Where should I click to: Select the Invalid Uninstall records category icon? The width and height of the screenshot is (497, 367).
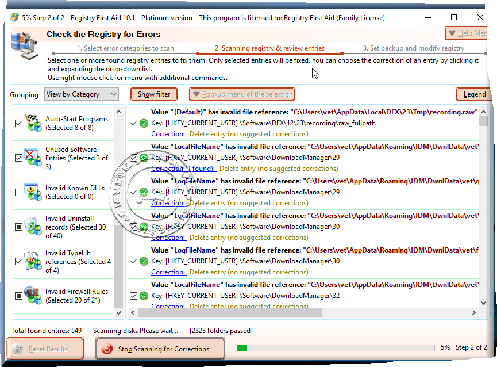coord(33,227)
